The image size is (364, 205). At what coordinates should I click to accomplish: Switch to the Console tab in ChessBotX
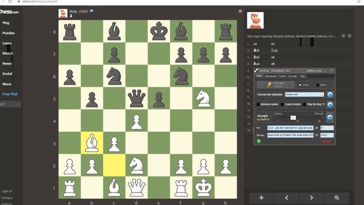click(292, 76)
